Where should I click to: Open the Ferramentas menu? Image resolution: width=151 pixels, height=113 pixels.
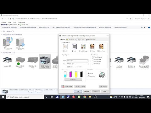(x=21, y=22)
